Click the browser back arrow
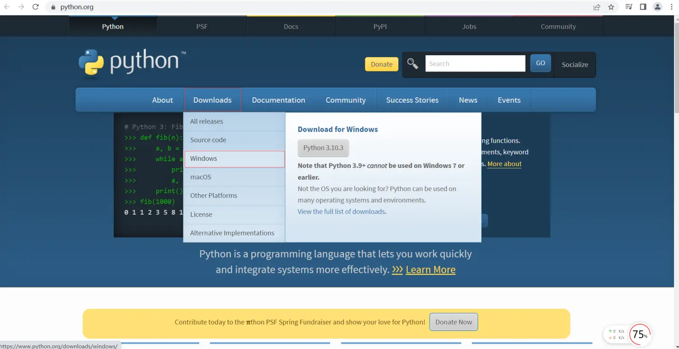Image resolution: width=679 pixels, height=349 pixels. coord(7,7)
